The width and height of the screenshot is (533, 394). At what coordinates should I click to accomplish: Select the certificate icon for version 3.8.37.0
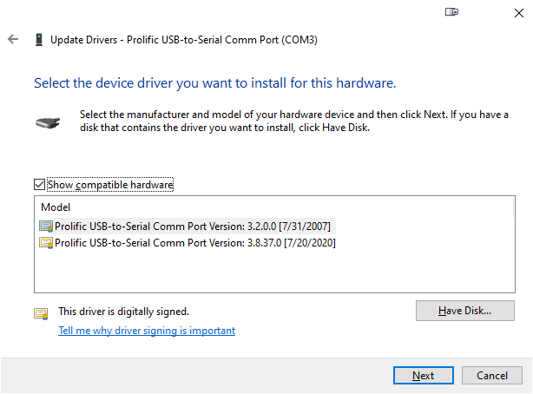[x=46, y=243]
